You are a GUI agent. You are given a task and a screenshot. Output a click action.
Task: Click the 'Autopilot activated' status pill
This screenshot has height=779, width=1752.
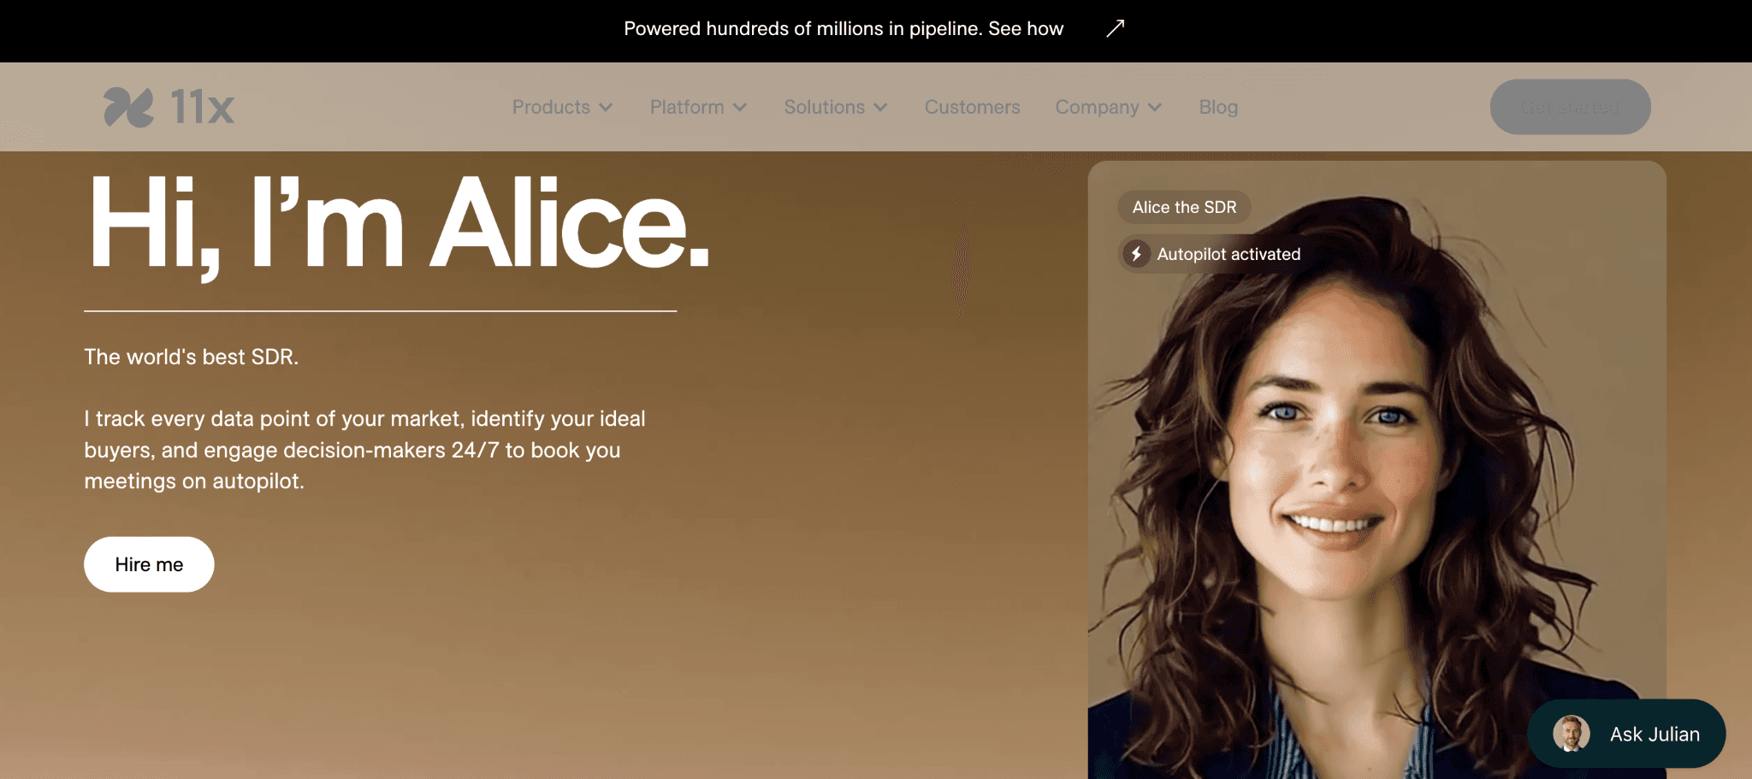coord(1212,254)
